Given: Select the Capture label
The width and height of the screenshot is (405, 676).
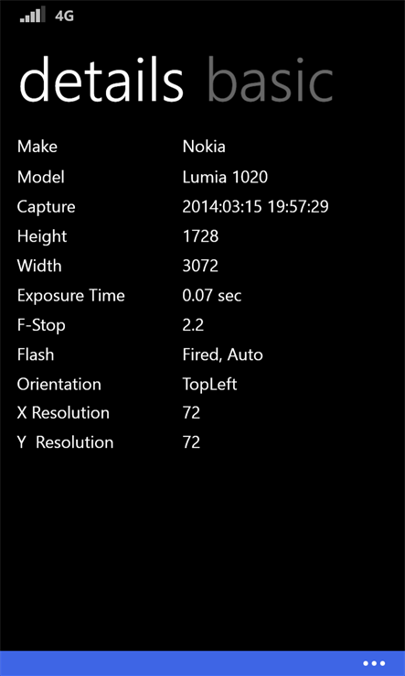Looking at the screenshot, I should (x=46, y=207).
